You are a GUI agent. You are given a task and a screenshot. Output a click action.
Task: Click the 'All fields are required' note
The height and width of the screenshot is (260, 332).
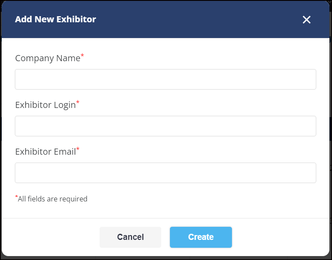coord(52,199)
